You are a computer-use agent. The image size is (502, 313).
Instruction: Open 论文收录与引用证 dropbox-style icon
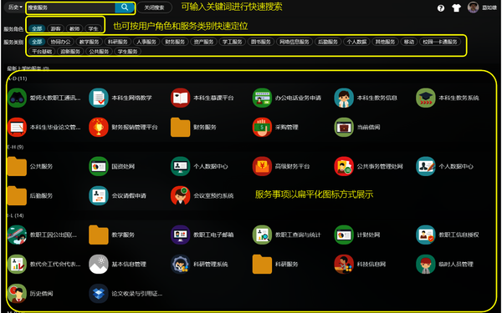(x=99, y=294)
